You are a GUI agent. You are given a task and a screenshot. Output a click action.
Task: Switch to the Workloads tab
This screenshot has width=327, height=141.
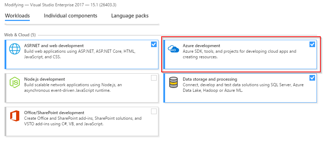[x=17, y=16]
